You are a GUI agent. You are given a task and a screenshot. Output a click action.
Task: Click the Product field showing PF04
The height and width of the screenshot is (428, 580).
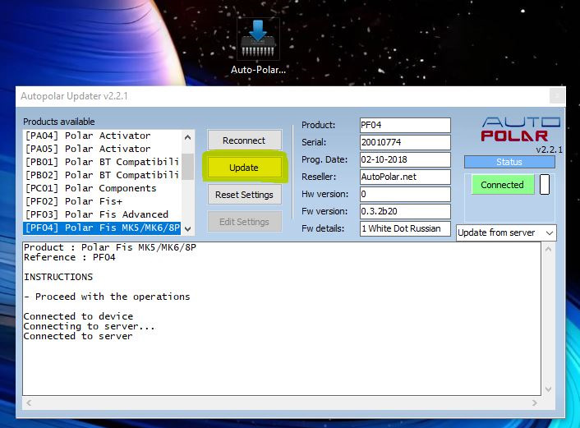[405, 125]
